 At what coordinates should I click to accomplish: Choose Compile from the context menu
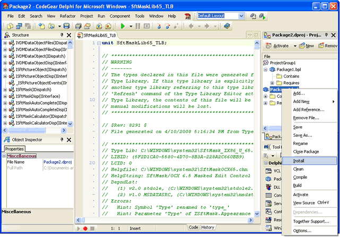pos(310,177)
